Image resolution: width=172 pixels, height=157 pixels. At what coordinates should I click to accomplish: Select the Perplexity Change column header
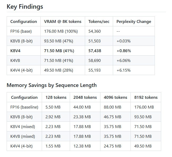134,22
